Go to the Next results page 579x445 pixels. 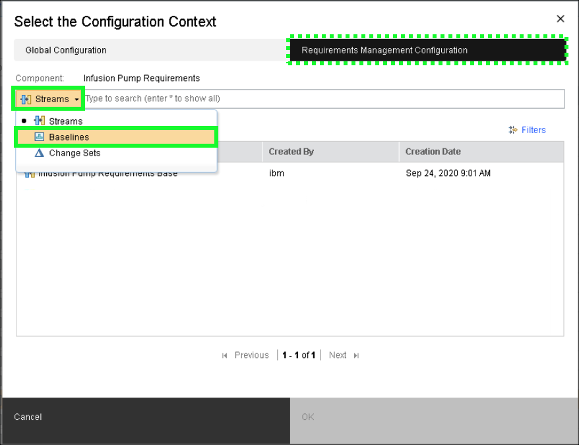click(x=338, y=355)
